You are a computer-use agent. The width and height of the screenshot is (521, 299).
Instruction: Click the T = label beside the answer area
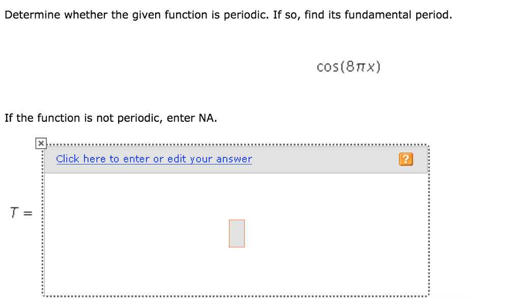[21, 213]
